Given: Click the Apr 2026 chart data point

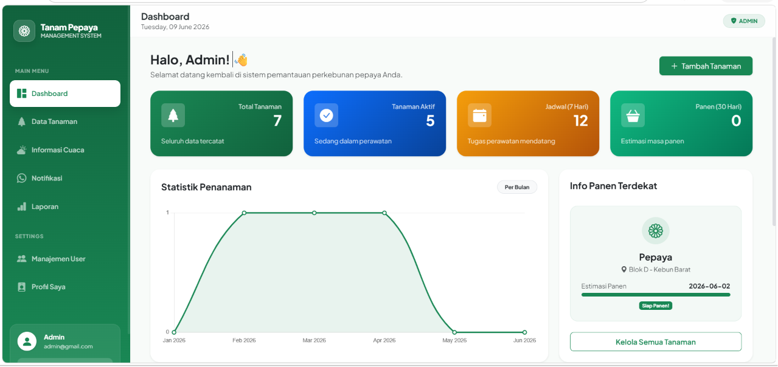Looking at the screenshot, I should point(384,213).
